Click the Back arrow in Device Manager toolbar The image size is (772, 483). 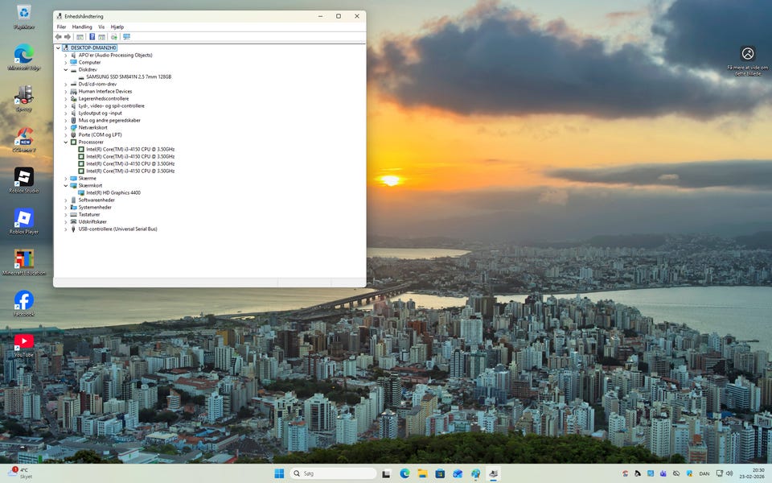click(x=58, y=37)
